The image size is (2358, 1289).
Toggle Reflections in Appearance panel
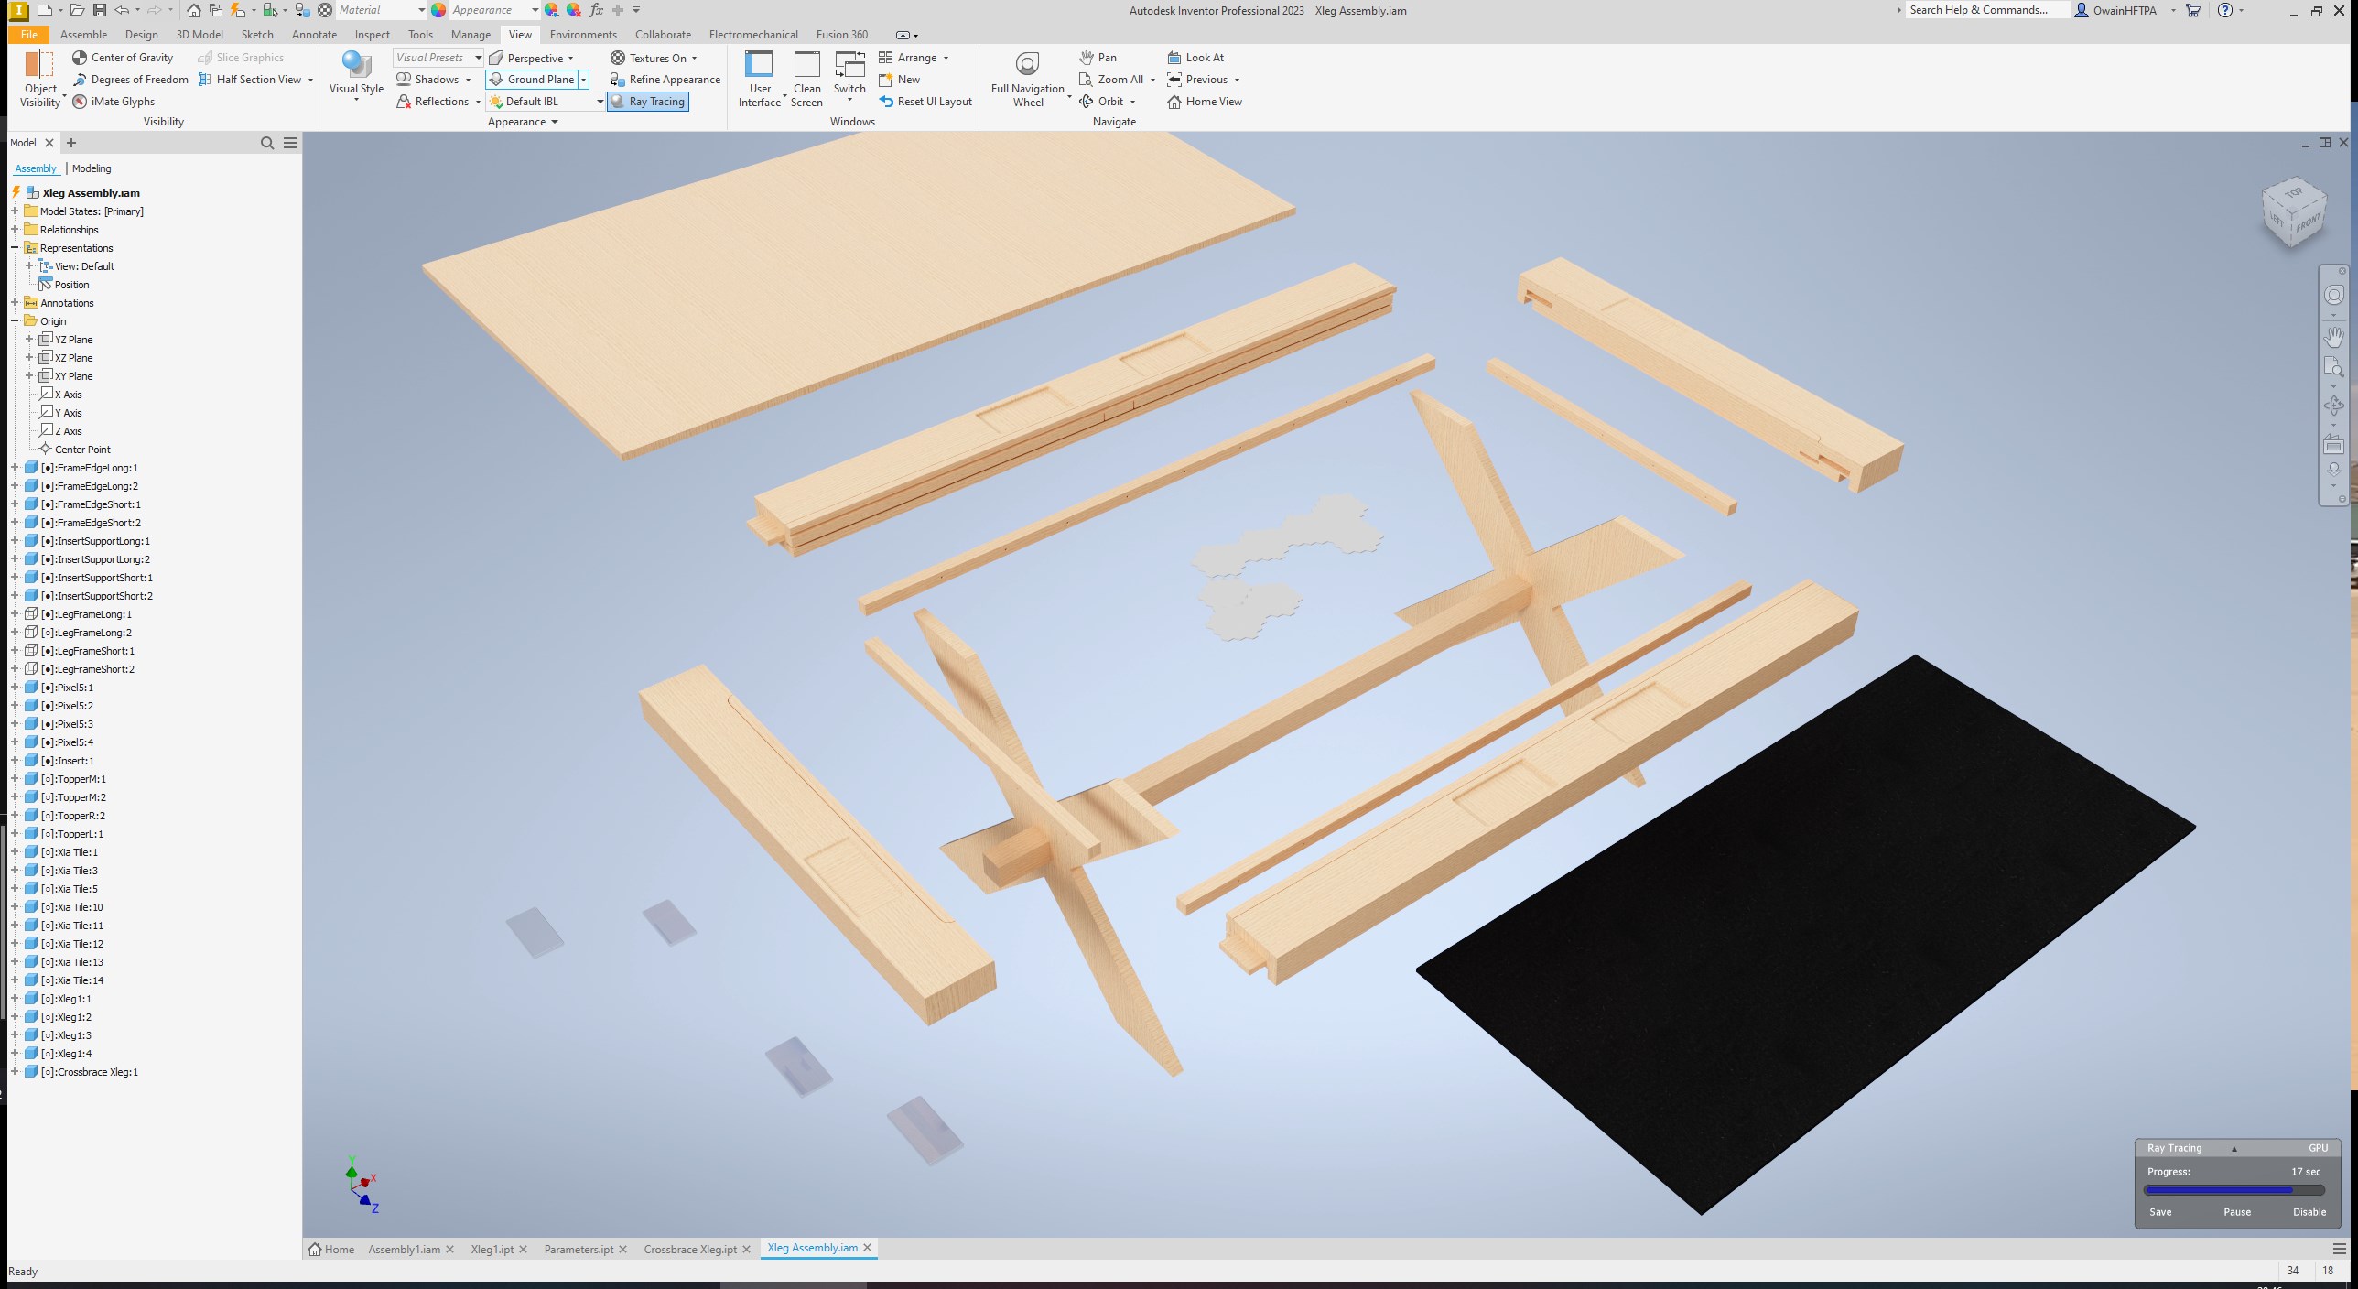(x=432, y=102)
